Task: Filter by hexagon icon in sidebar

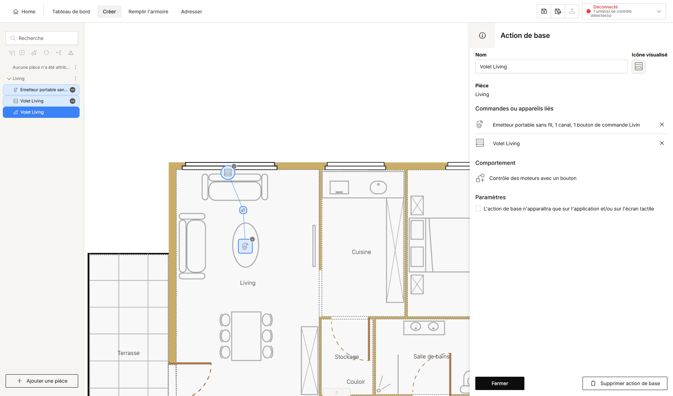Action: pyautogui.click(x=46, y=53)
